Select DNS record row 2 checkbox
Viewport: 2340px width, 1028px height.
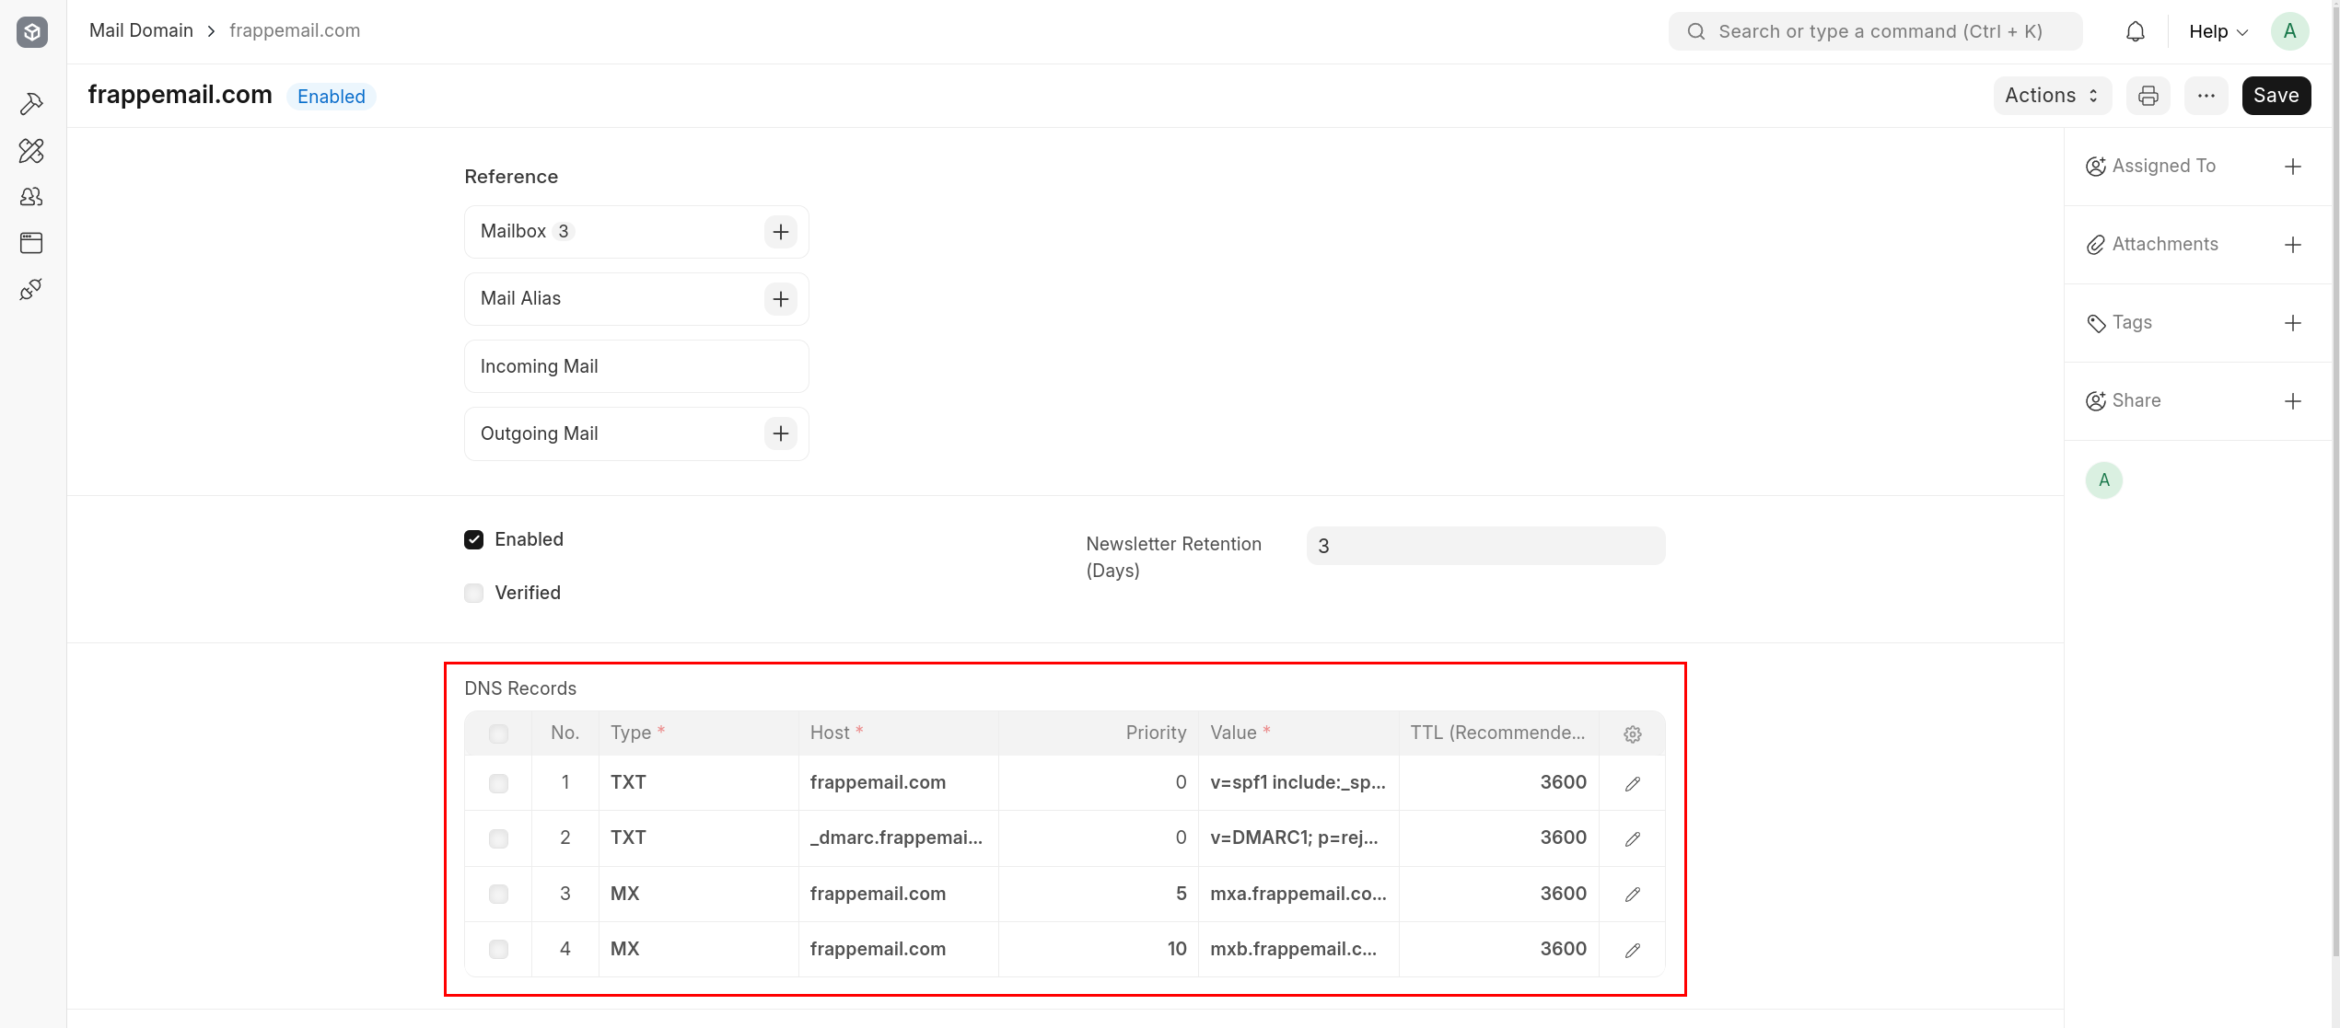498,837
